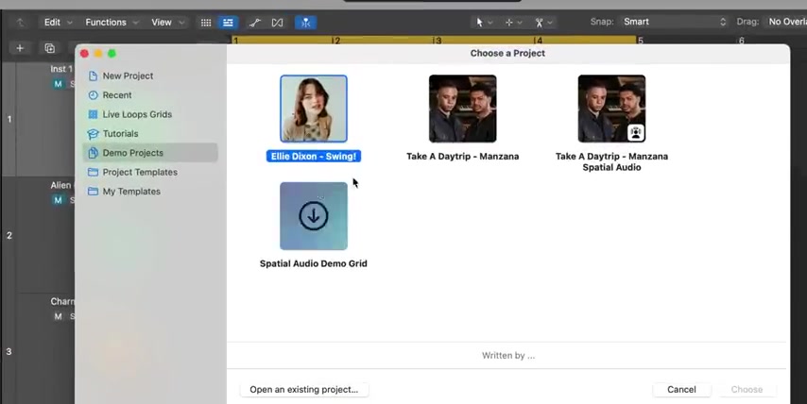Image resolution: width=807 pixels, height=404 pixels.
Task: Select the Marquee crosshair tool icon
Action: pos(509,23)
